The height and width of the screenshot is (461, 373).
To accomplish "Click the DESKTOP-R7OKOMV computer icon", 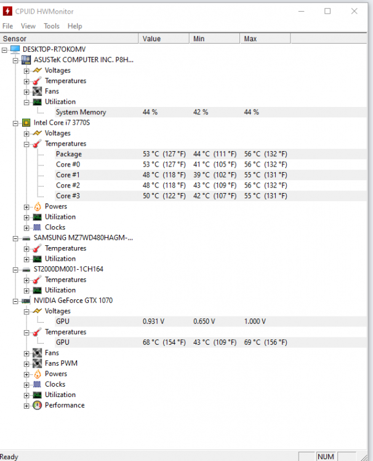I will 15,49.
